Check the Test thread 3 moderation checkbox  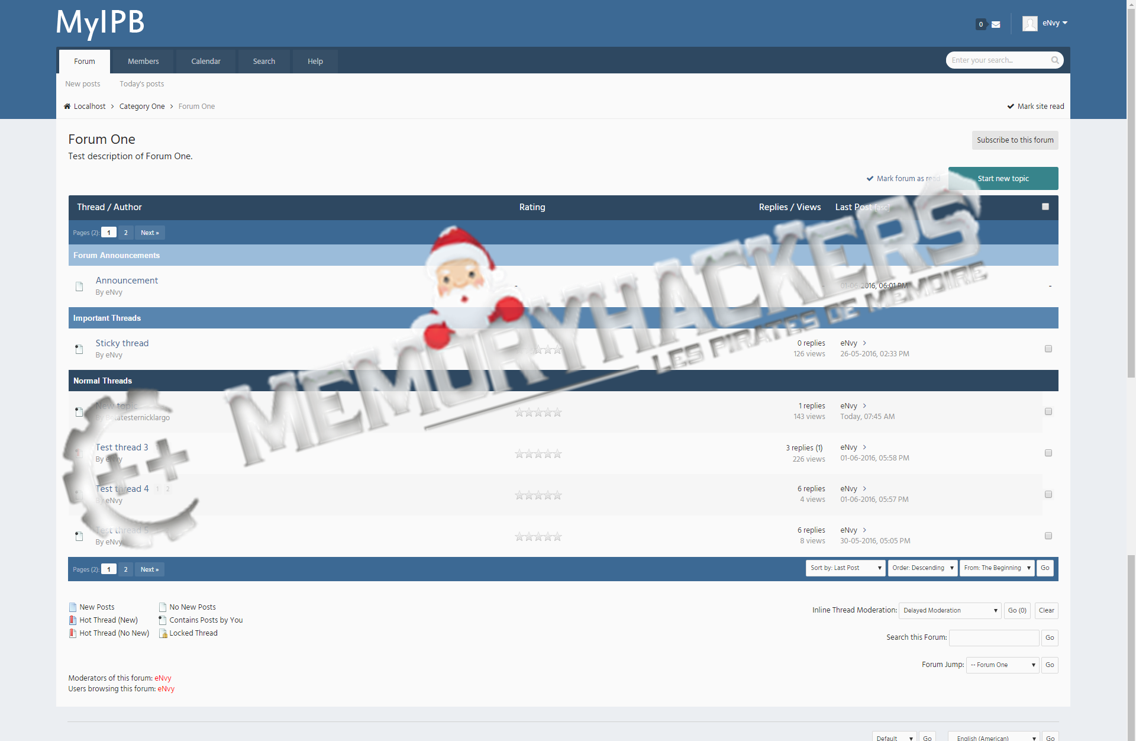(1048, 453)
